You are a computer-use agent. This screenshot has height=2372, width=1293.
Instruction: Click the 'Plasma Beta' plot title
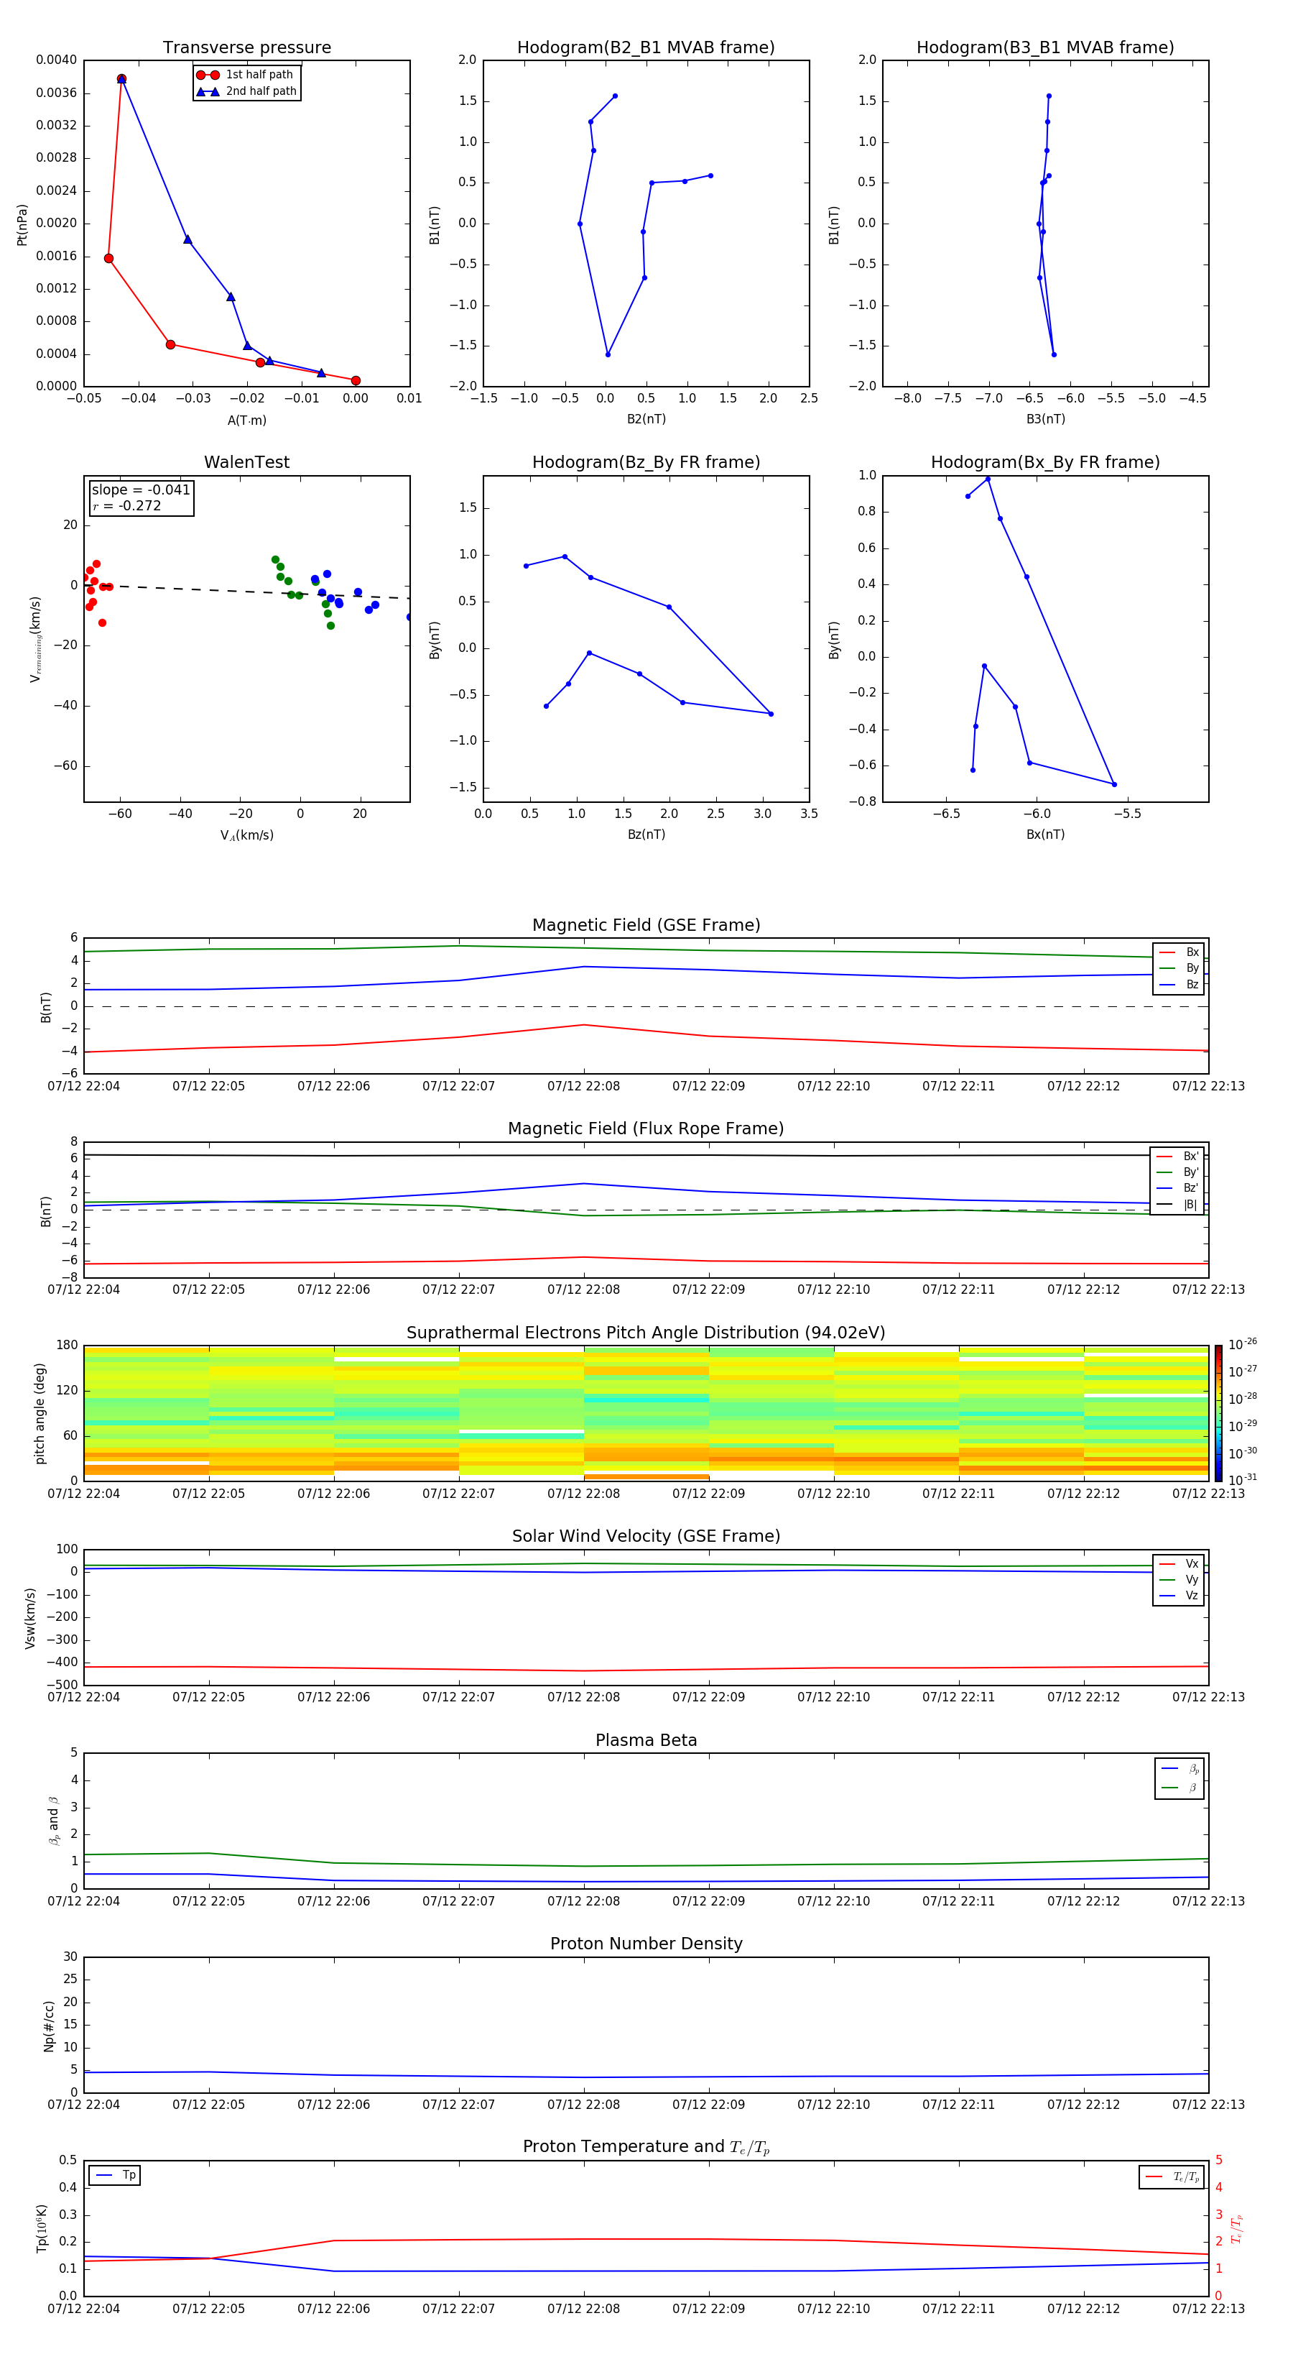coord(646,1740)
